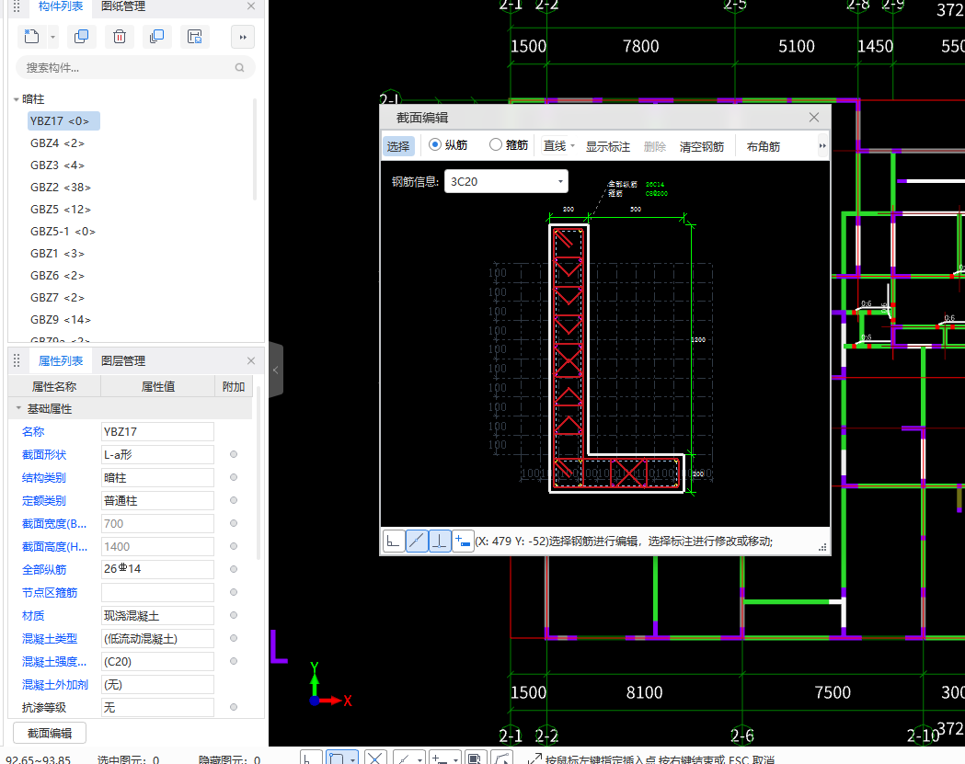Select YBZ17 <0> in component list
965x764 pixels.
click(63, 121)
